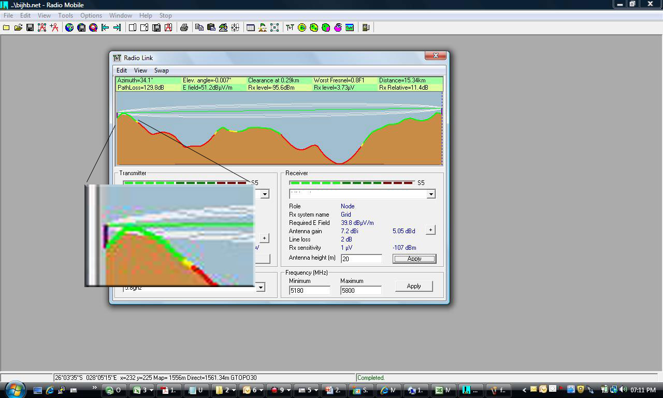
Task: Click the open folder icon in toolbar
Action: (x=18, y=27)
